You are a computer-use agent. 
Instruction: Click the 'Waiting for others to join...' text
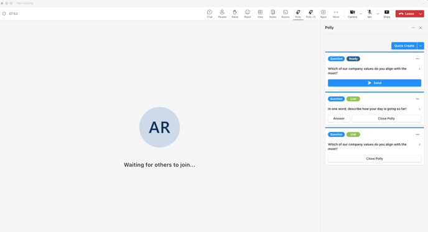(x=159, y=165)
